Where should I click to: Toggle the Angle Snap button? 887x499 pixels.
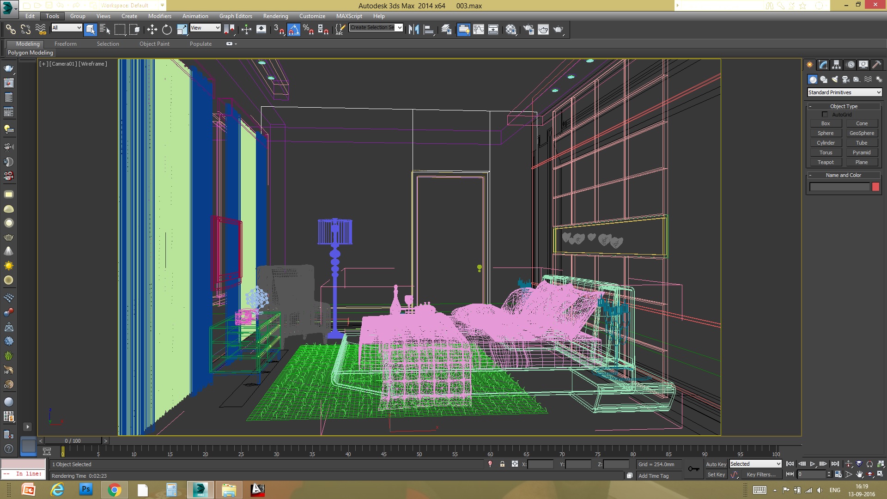(x=294, y=30)
